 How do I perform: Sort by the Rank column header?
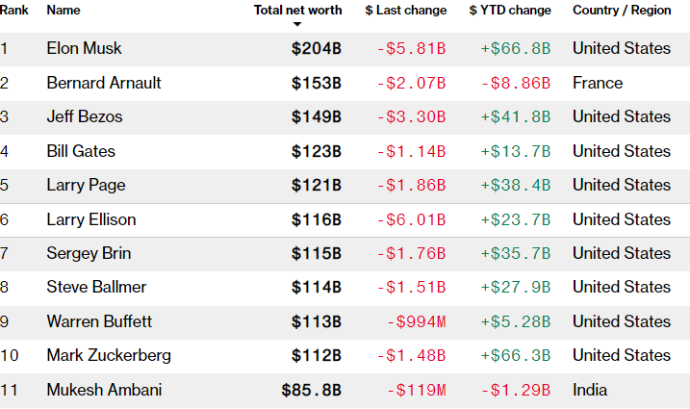tap(12, 10)
